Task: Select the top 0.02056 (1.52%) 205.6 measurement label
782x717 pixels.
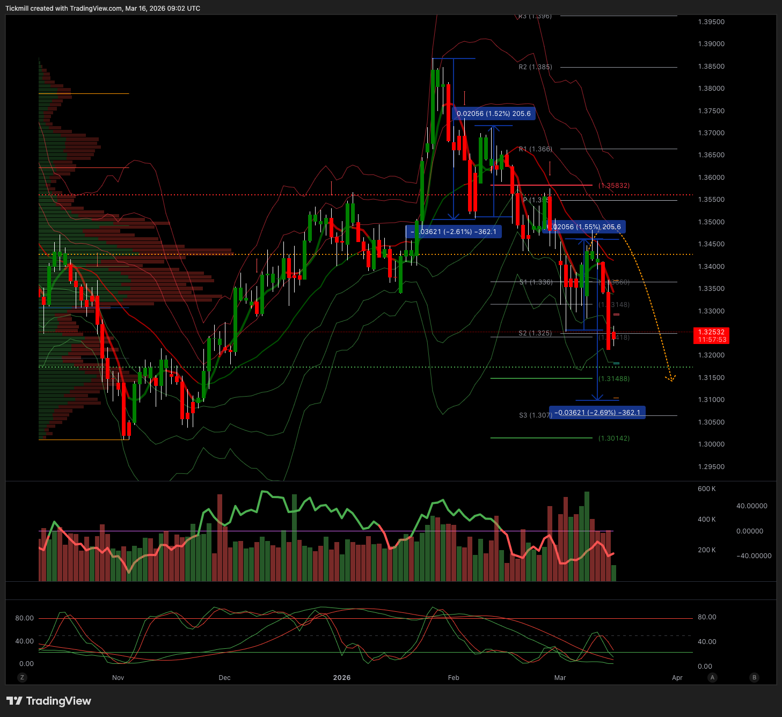Action: click(493, 114)
